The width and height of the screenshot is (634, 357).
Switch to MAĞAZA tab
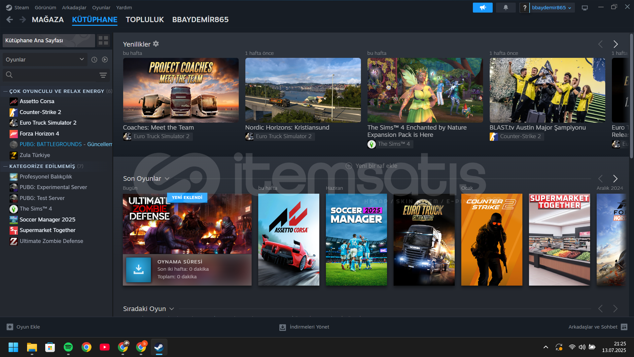48,20
